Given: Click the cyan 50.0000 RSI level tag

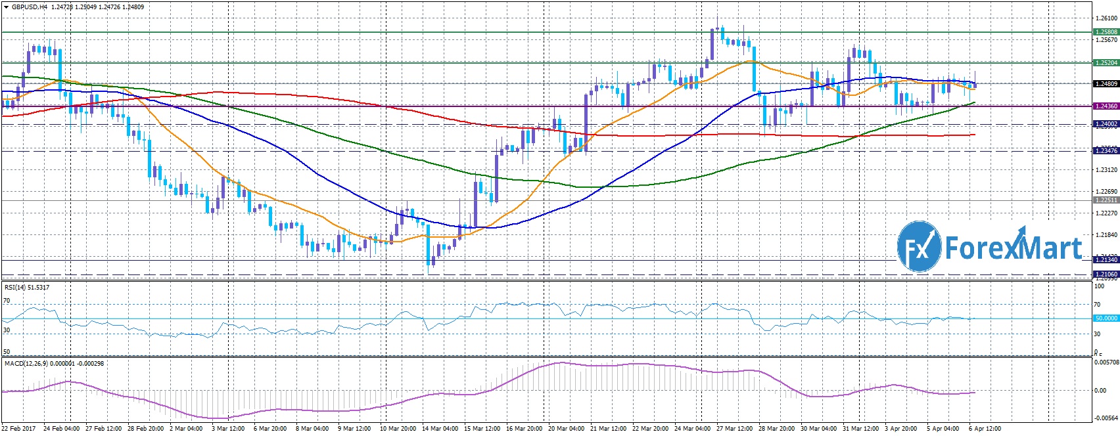Looking at the screenshot, I should pos(1106,318).
